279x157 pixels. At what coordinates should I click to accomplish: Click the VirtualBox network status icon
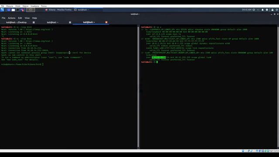248,151
